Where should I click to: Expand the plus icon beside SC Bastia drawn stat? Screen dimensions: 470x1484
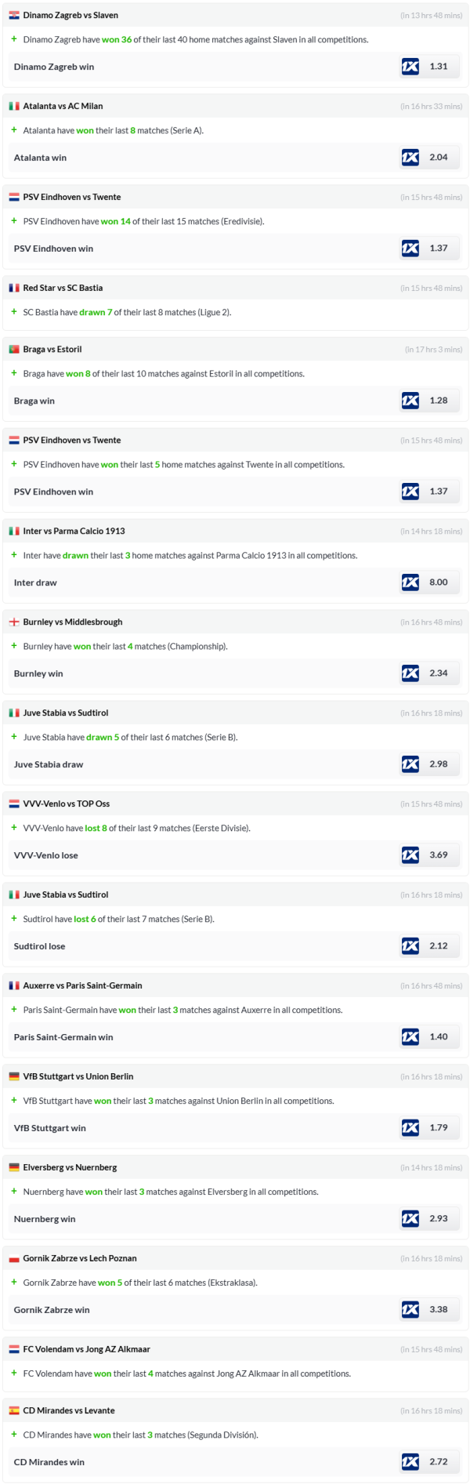tap(14, 312)
